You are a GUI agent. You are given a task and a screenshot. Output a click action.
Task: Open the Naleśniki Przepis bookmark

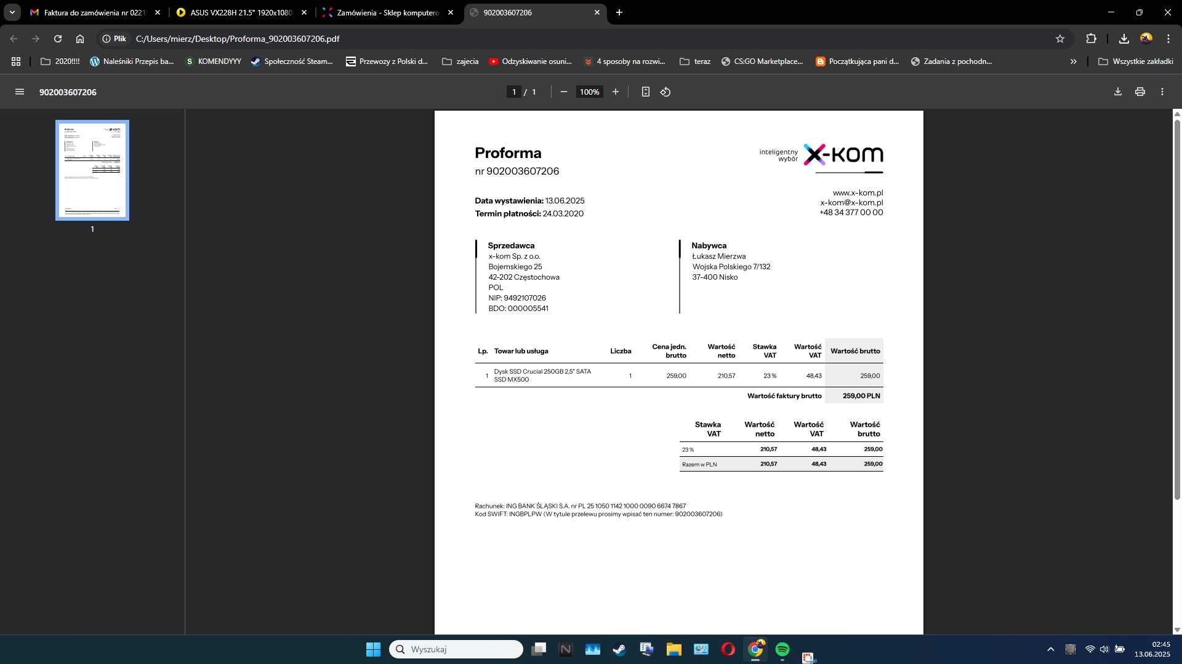click(x=132, y=61)
